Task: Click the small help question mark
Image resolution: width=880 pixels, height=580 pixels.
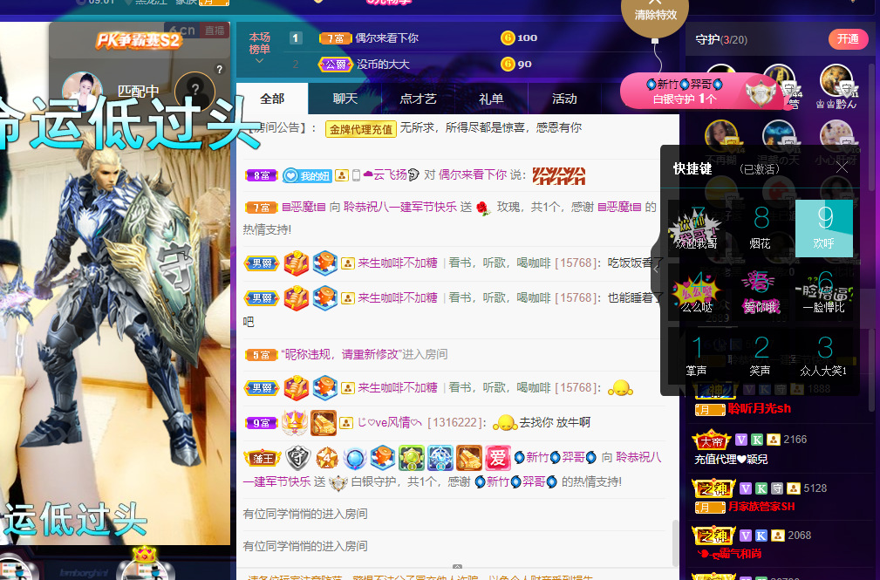Action: pos(220,70)
